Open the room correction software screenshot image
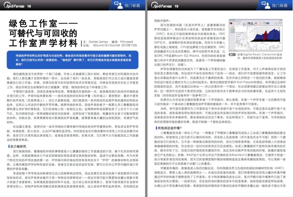The height and width of the screenshot is (197, 293). [255, 35]
